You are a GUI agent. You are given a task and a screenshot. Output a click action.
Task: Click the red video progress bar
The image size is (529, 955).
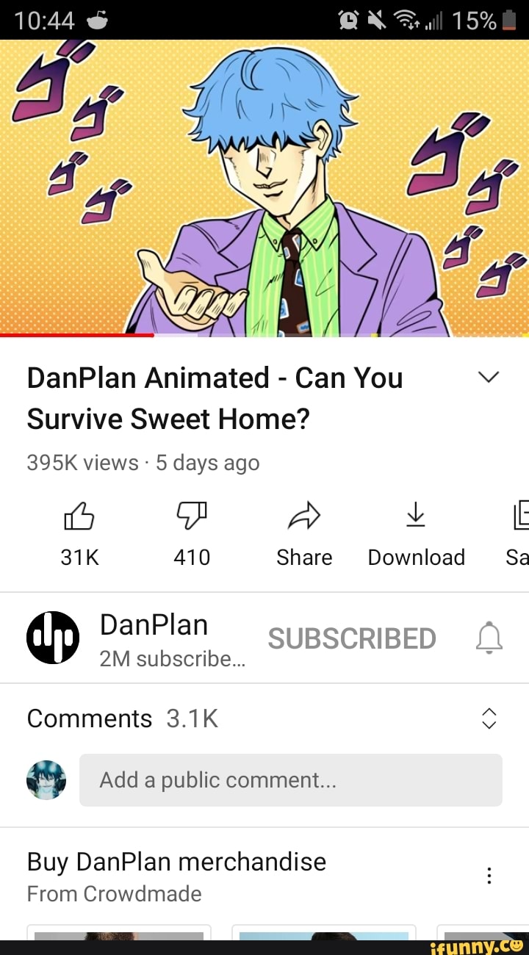[x=76, y=335]
